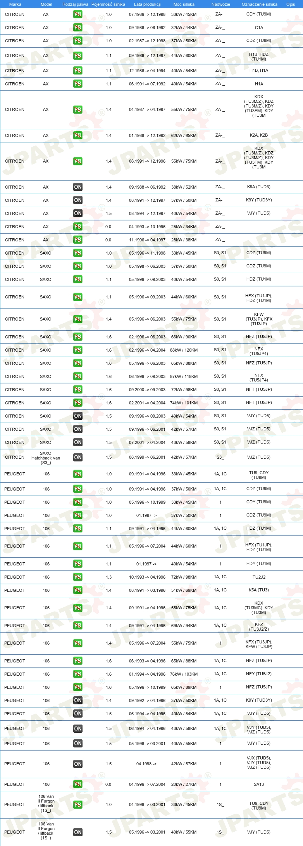Click the engine code K9A (TUD3) cell
Image resolution: width=303 pixels, height=846 pixels.
(259, 187)
